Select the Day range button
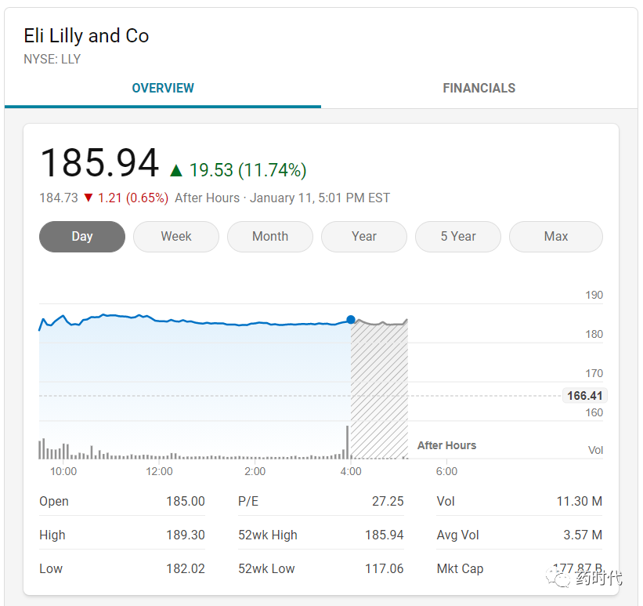The width and height of the screenshot is (643, 606). click(82, 237)
